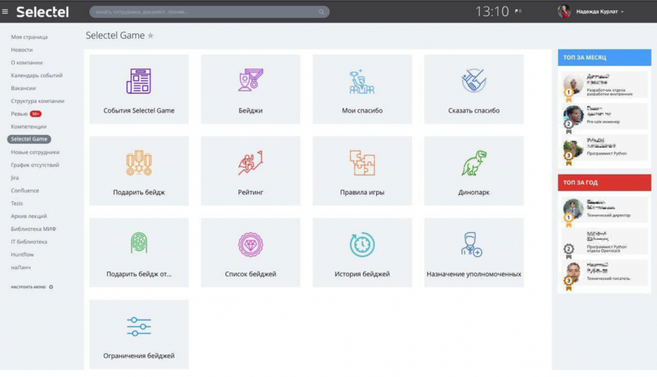Open the События Selectel Game newspaper icon
The height and width of the screenshot is (377, 657).
pos(139,82)
